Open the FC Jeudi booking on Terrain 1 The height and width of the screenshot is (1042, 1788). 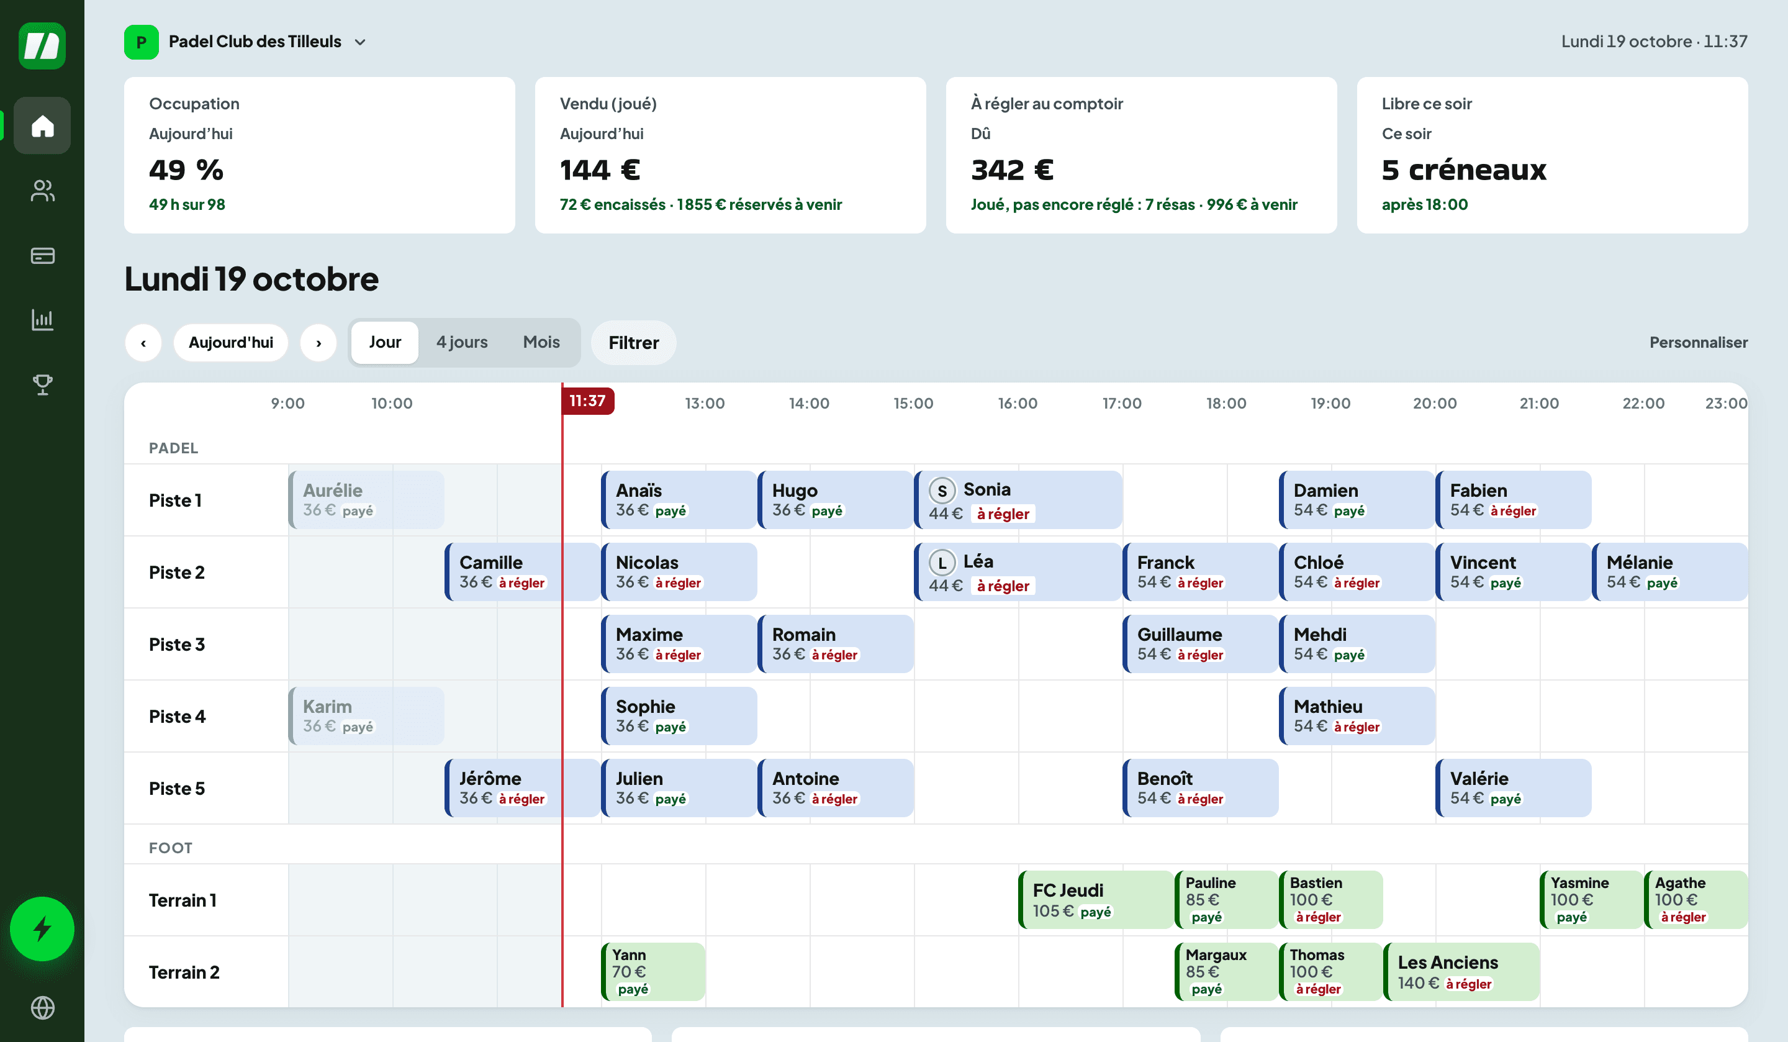(x=1096, y=900)
